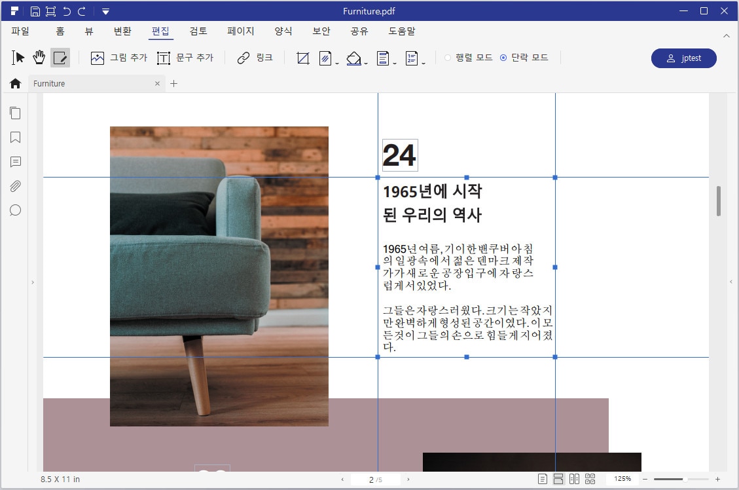
Task: Click the Background fill tool icon
Action: pos(353,58)
